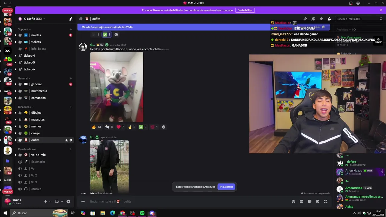Toggle the fire reaction with 13
Image resolution: width=386 pixels, height=217 pixels.
96,127
